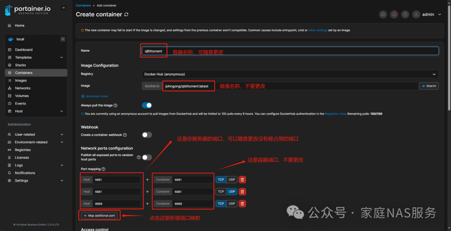Open the Registry dropdown Docker Hub (anonymous)
The image size is (451, 231).
pyautogui.click(x=290, y=74)
